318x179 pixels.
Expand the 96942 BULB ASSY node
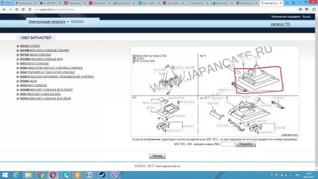(x=17, y=77)
